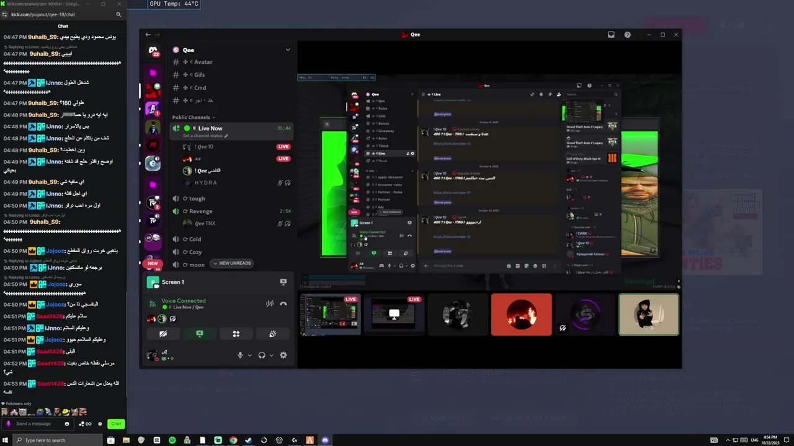
Task: Open the pink server folder at top
Action: pyautogui.click(x=153, y=72)
